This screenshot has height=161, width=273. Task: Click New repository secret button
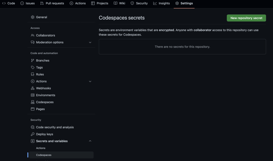[x=246, y=18]
